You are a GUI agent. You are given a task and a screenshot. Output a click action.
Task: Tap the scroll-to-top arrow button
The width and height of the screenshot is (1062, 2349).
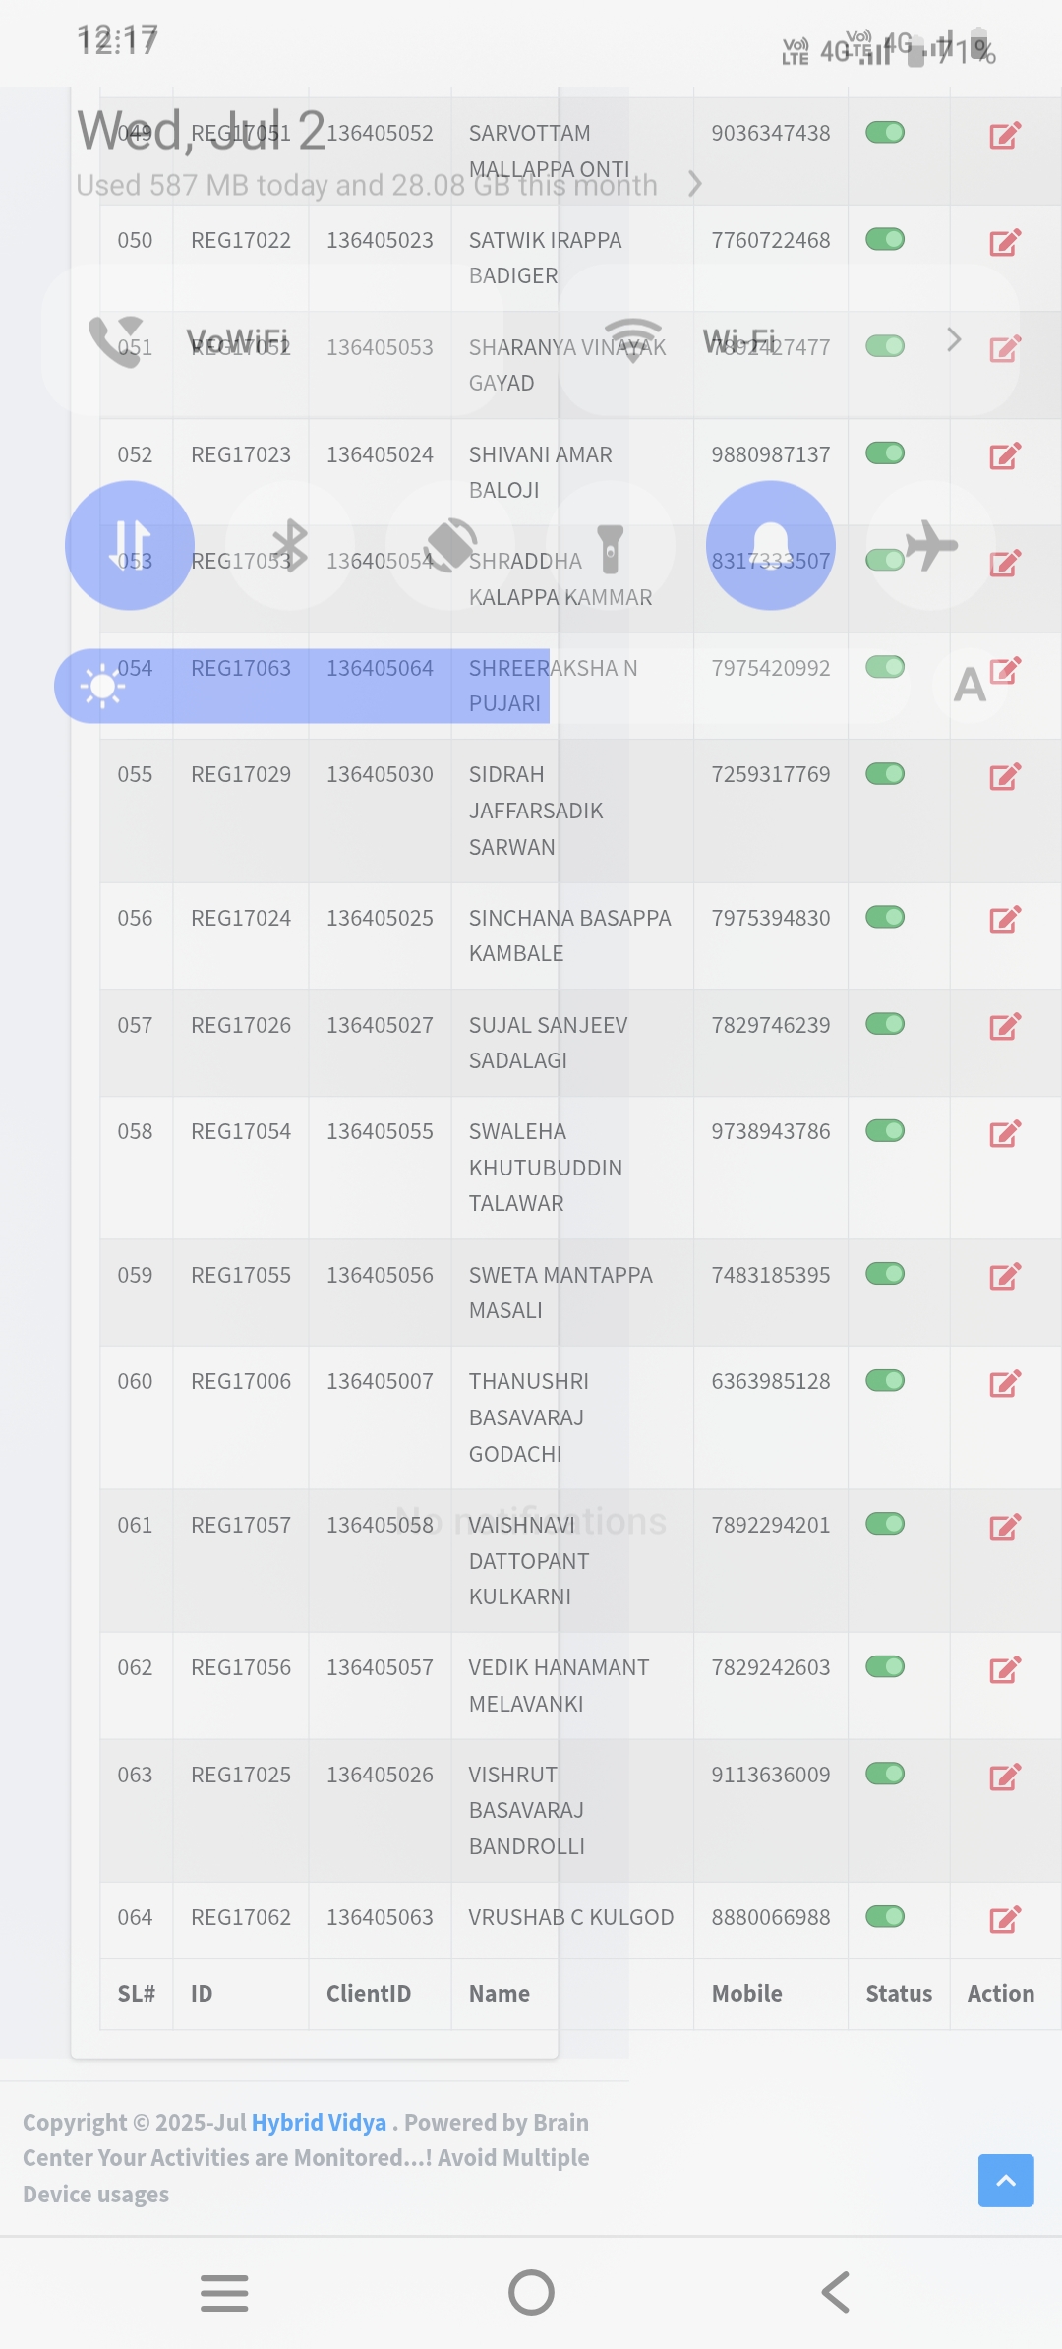point(1006,2181)
